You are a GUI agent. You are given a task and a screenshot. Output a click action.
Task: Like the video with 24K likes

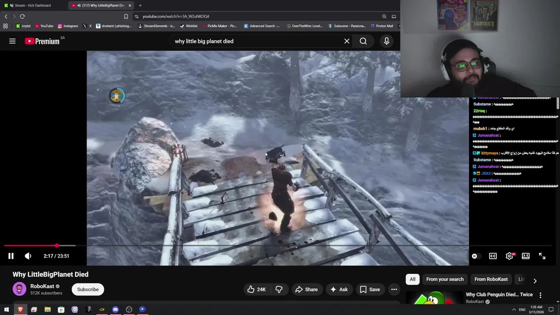256,289
